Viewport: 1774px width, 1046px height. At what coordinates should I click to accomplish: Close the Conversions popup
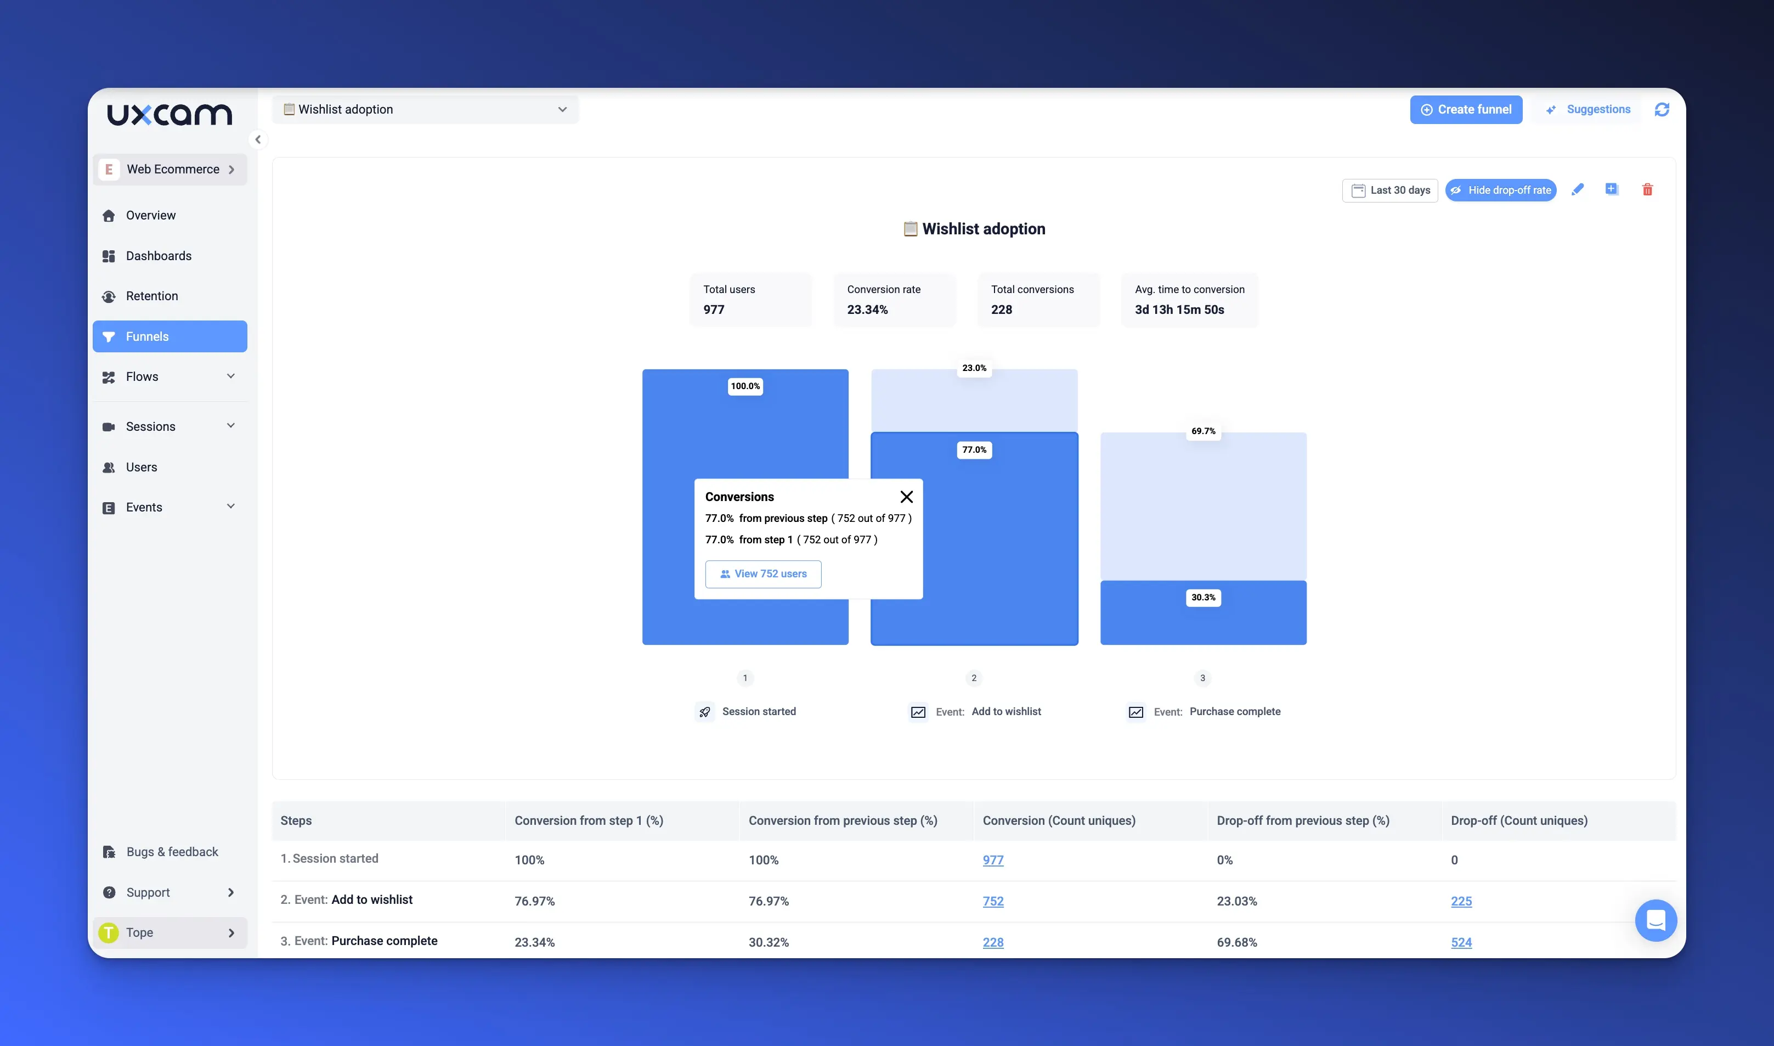(x=906, y=497)
